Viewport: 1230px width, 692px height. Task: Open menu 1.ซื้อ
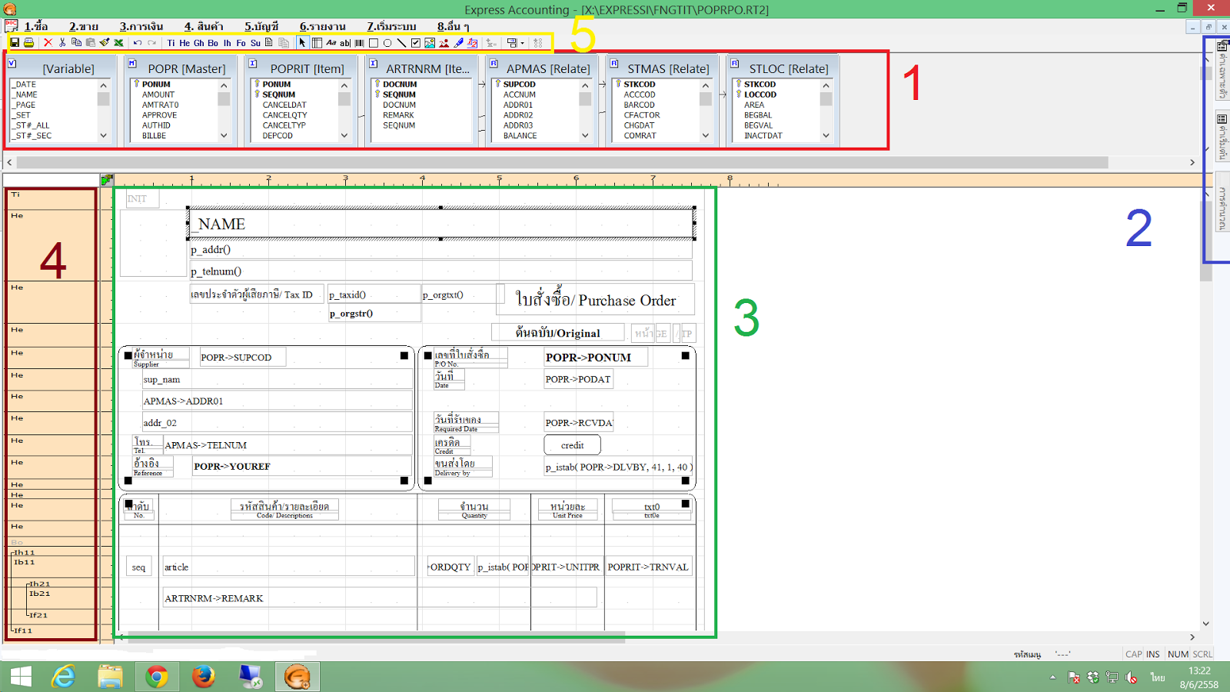pyautogui.click(x=35, y=26)
